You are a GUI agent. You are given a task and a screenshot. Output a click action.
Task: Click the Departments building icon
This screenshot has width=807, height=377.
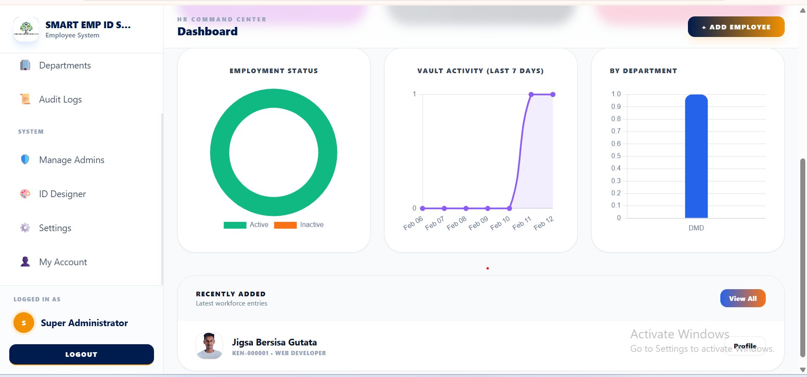pos(25,65)
